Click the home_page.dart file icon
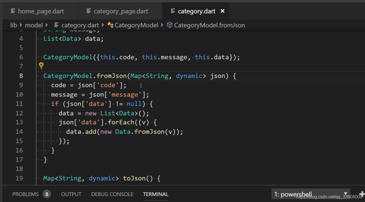 [x=13, y=11]
